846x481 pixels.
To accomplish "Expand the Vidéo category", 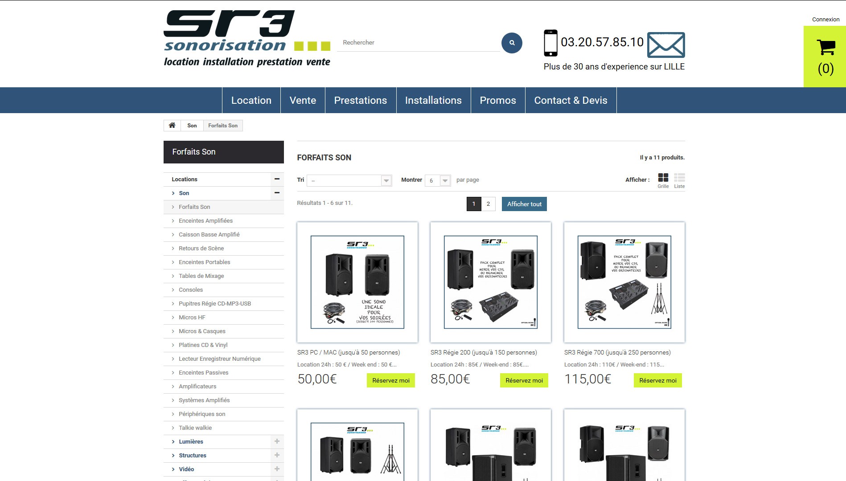I will tap(277, 469).
